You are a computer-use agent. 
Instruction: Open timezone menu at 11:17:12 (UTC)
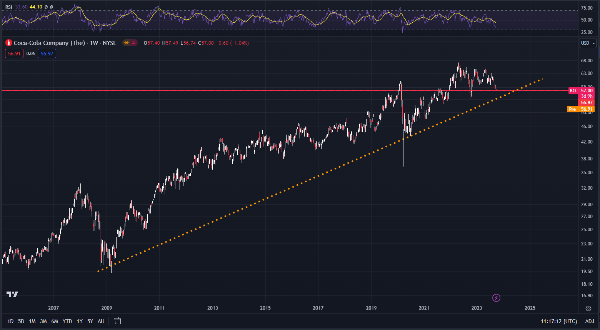[559, 321]
